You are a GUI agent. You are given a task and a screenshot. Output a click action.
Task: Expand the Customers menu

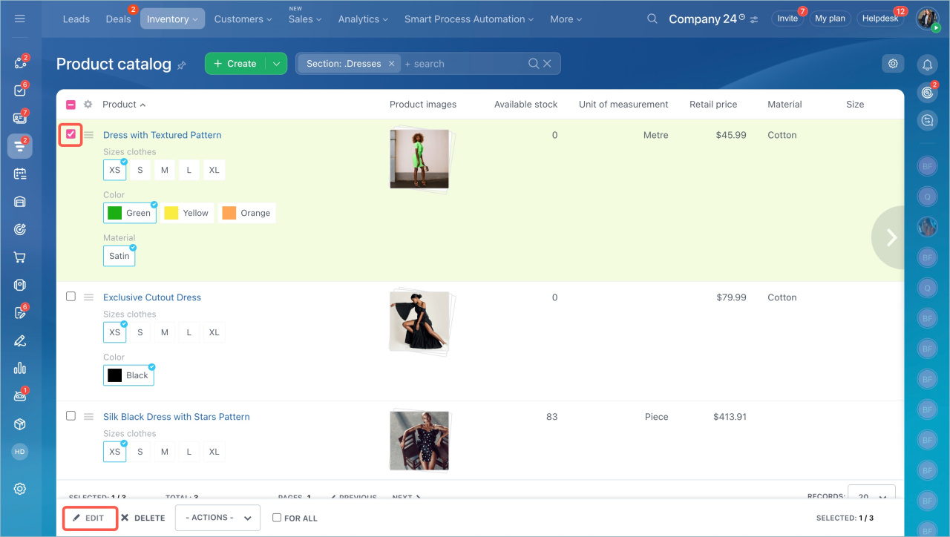coord(243,19)
